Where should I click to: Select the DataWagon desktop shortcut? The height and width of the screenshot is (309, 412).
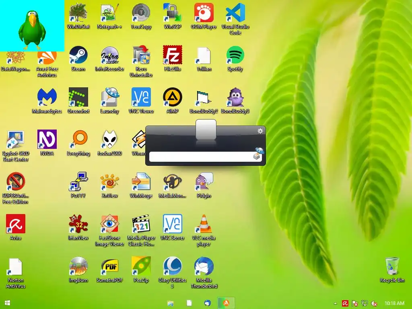pos(16,62)
